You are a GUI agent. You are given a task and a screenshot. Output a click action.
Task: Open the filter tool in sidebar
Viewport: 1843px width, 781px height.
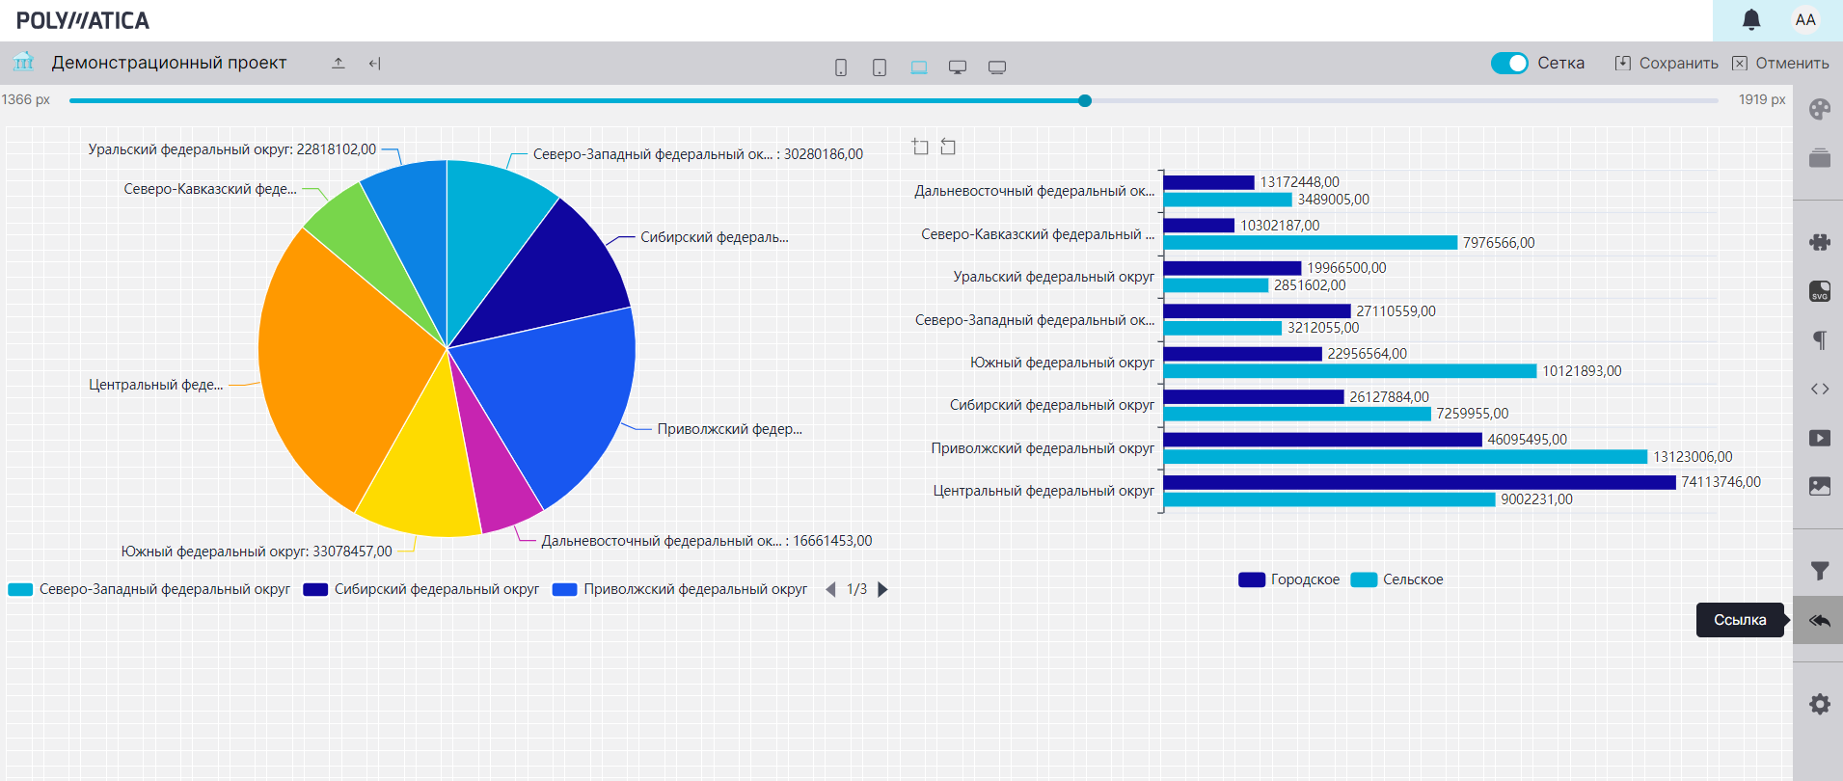1819,571
